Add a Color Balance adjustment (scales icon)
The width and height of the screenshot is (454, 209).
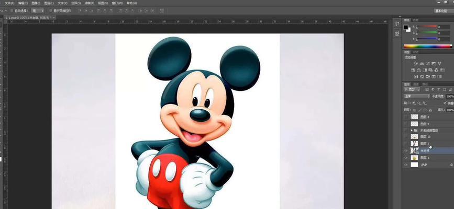tap(419, 70)
